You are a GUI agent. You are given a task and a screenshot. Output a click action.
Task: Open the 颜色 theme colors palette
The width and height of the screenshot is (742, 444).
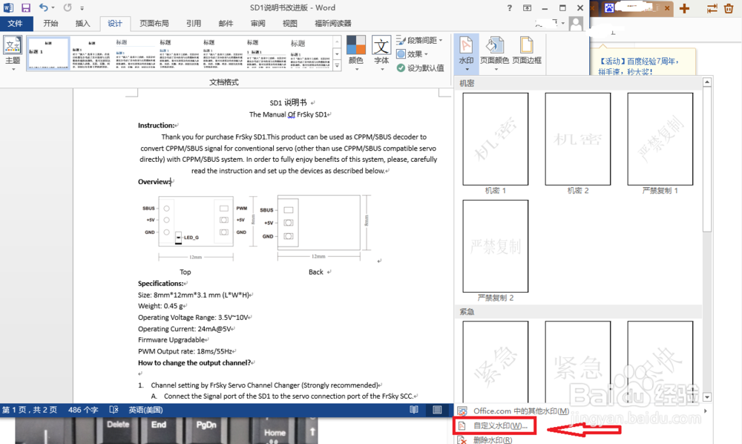pos(356,53)
